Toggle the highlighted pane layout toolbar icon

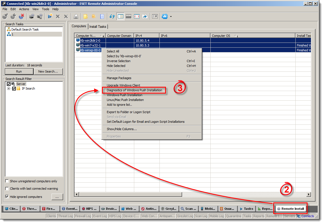point(121,16)
